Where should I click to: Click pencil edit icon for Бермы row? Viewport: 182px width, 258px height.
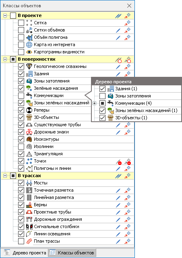118,205
